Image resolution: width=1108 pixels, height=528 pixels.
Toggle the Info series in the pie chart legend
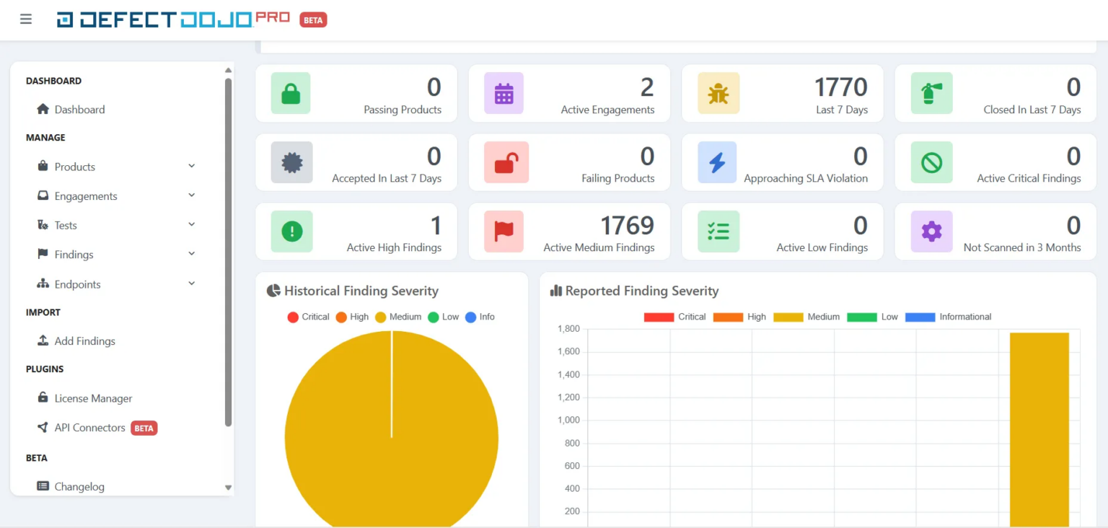tap(480, 317)
